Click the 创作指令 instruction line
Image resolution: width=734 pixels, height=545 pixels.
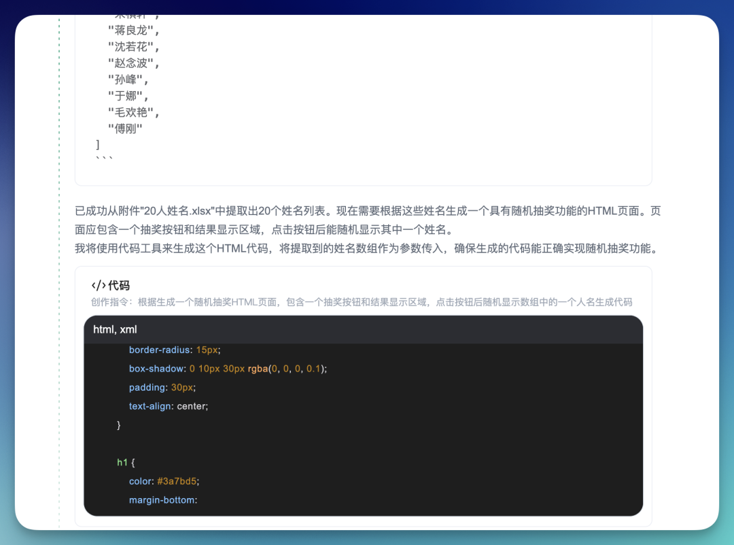click(362, 302)
